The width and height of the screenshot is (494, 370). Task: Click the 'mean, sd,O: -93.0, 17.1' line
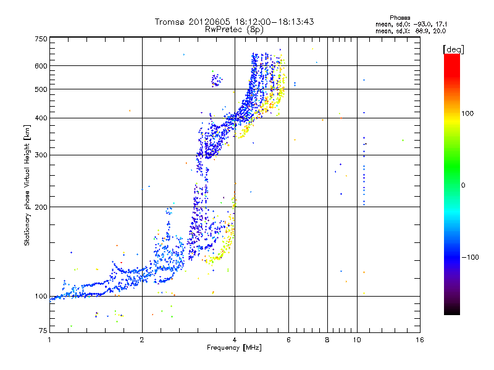411,24
